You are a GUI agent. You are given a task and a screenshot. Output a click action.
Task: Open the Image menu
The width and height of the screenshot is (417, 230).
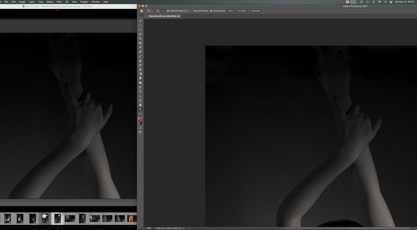click(22, 2)
